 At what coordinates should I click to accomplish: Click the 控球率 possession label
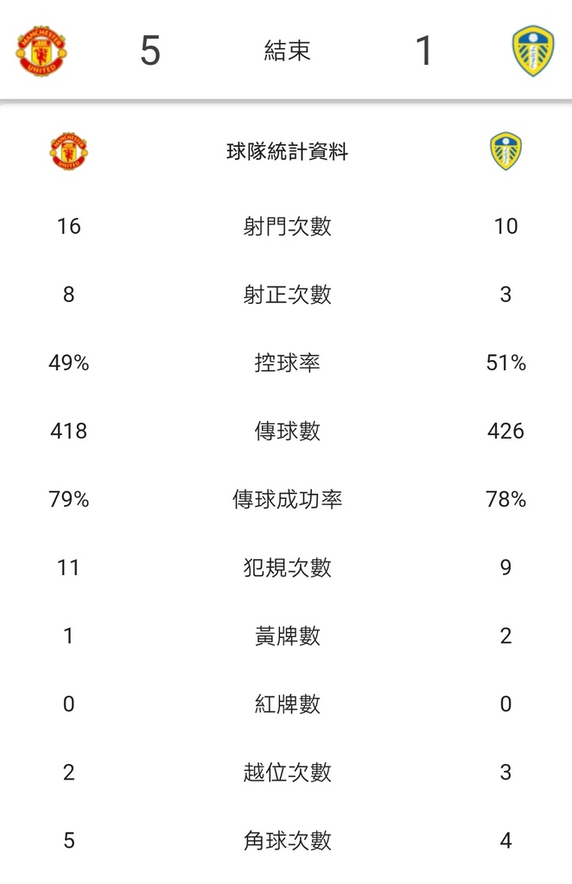[x=287, y=363]
